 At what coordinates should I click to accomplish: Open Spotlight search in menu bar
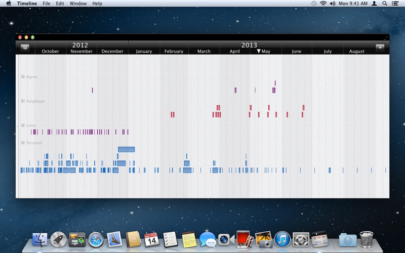coord(385,4)
